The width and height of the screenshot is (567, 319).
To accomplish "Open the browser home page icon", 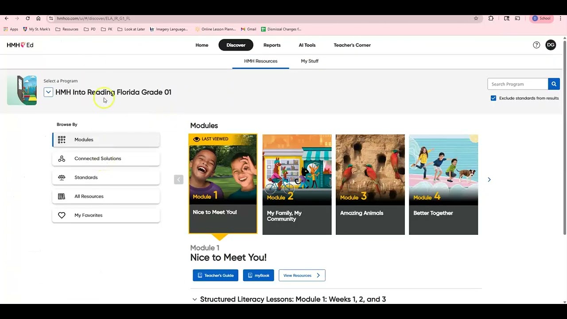I will pyautogui.click(x=38, y=18).
